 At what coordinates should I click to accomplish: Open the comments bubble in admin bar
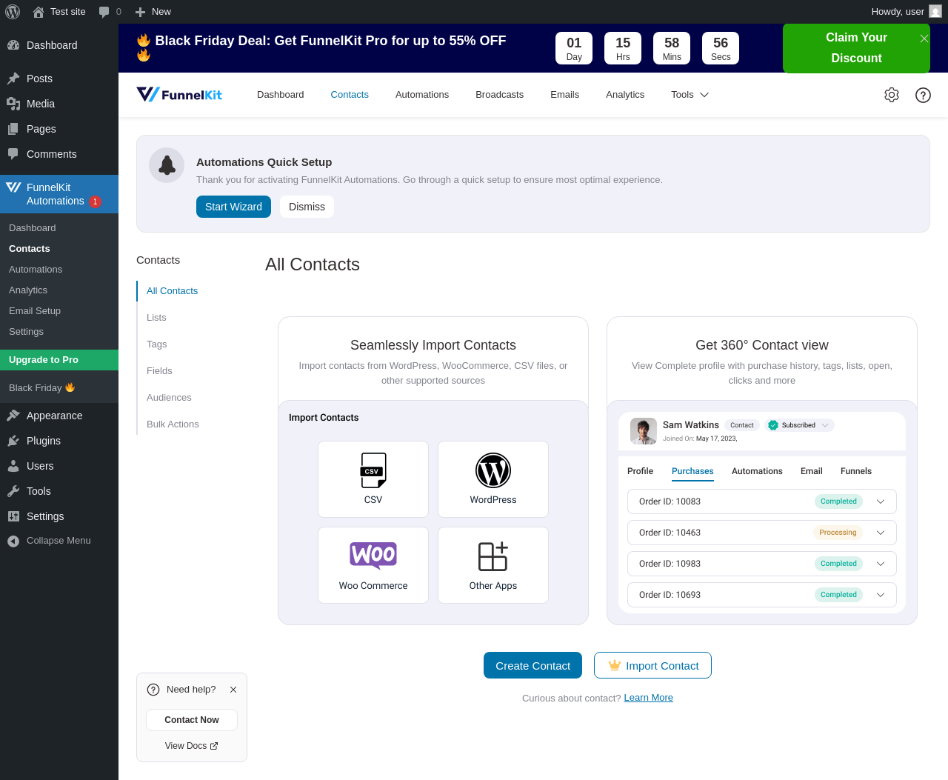[x=110, y=12]
